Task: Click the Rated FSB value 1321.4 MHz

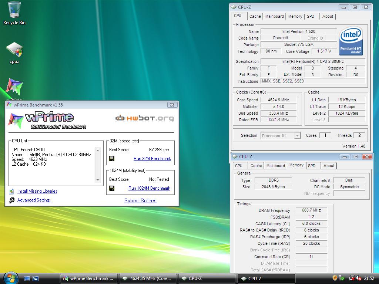Action: pos(278,120)
